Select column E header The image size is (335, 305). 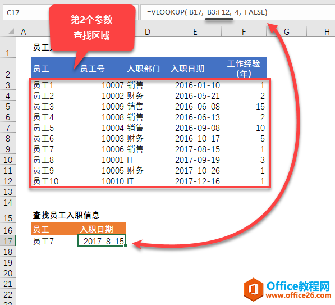[x=195, y=32]
